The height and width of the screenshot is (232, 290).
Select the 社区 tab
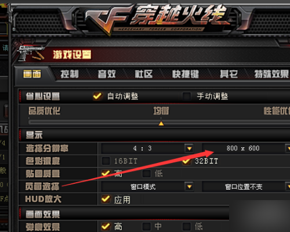[x=144, y=74]
